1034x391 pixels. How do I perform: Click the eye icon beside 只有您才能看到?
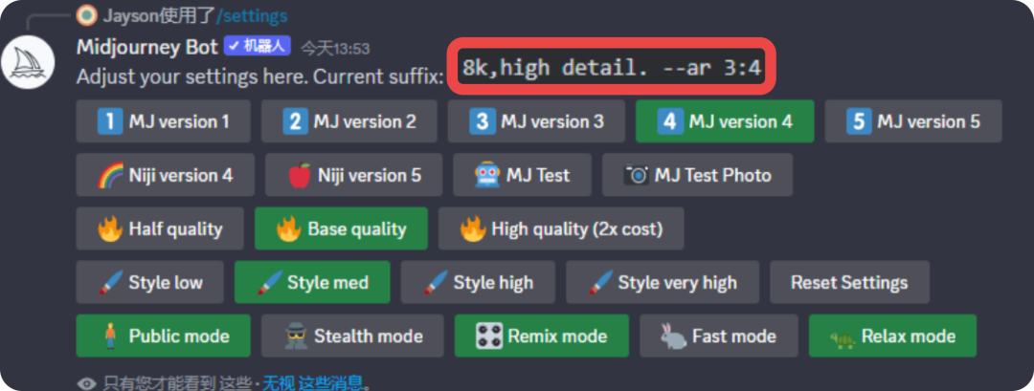pyautogui.click(x=86, y=383)
